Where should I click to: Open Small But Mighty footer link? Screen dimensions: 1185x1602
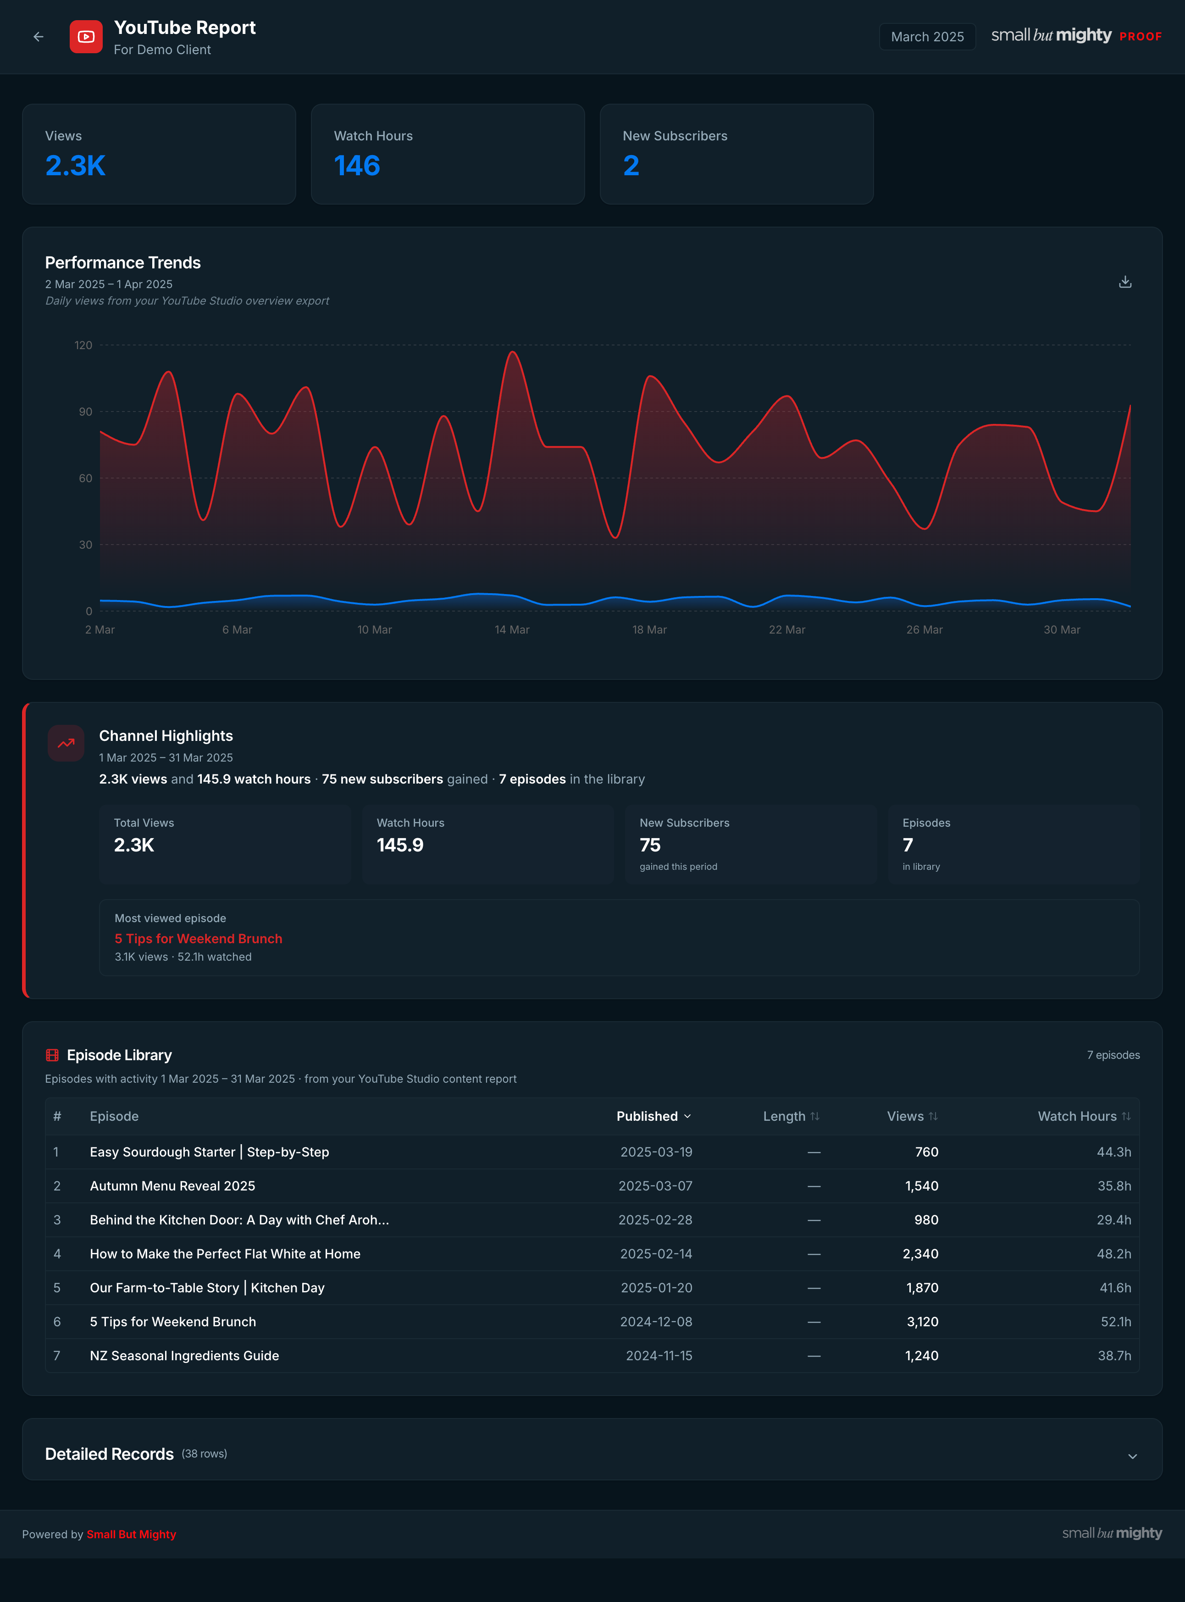131,1535
